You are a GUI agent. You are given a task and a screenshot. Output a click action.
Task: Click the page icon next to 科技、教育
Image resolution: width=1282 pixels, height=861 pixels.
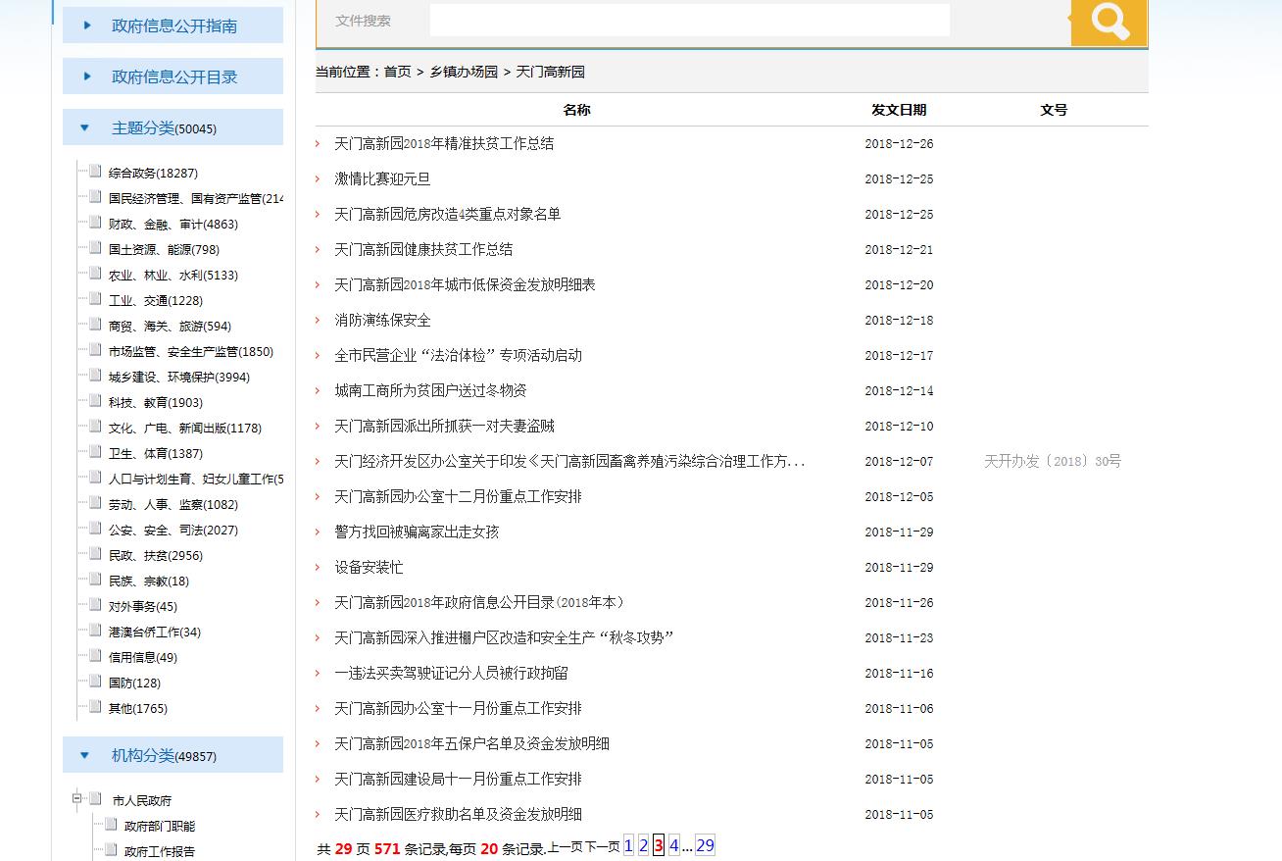pyautogui.click(x=95, y=401)
